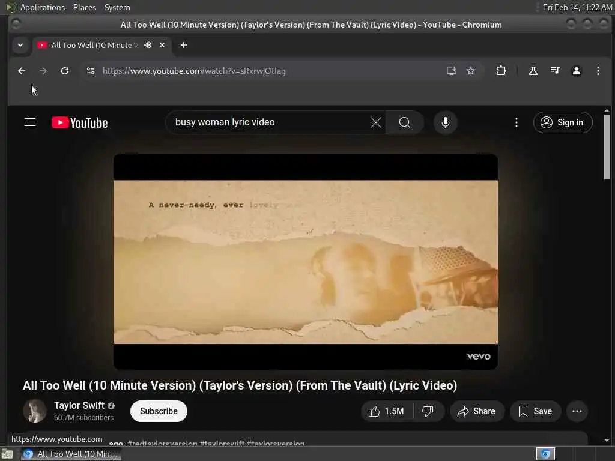This screenshot has height=461, width=615.
Task: Click the install/cast screen icon in address bar
Action: pyautogui.click(x=452, y=71)
